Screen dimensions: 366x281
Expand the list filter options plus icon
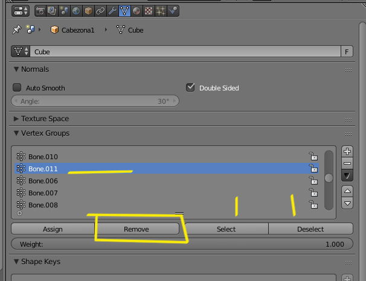pyautogui.click(x=19, y=213)
